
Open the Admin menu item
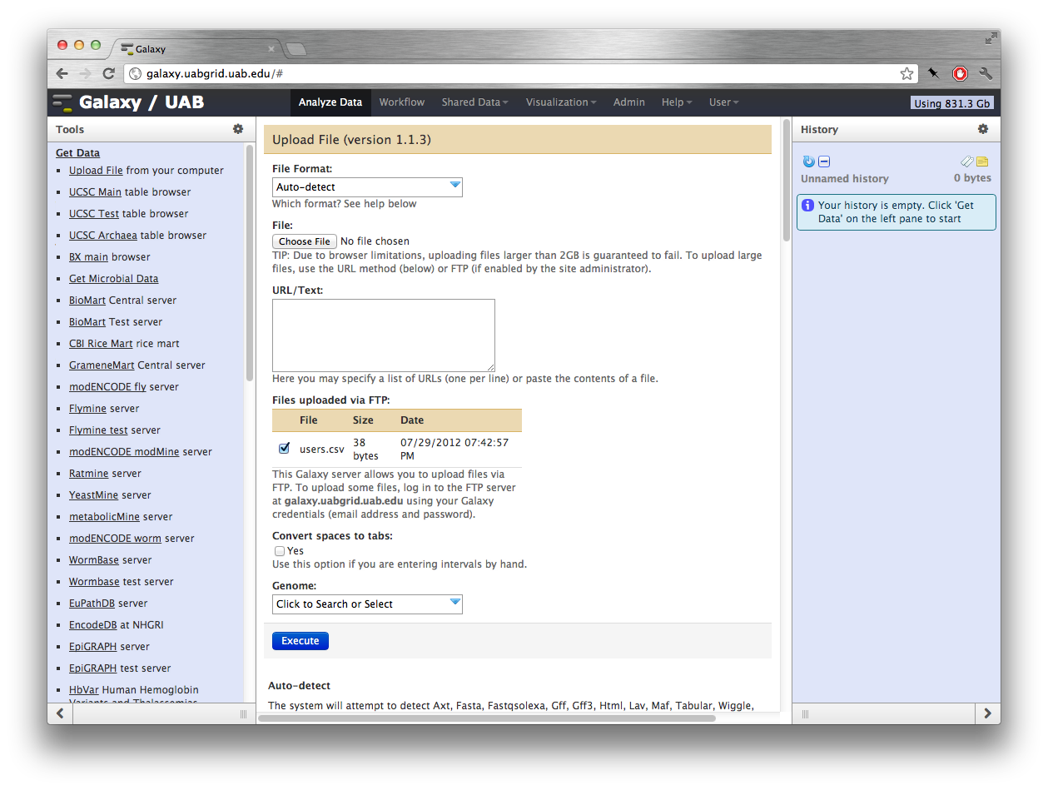pos(628,102)
